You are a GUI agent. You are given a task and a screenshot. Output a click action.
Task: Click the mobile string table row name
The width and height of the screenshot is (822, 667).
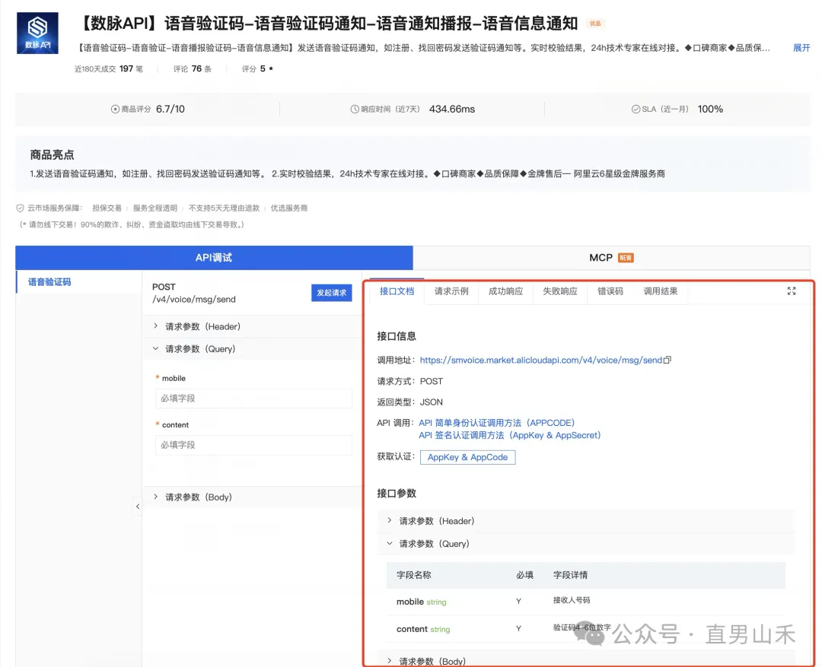(x=422, y=602)
